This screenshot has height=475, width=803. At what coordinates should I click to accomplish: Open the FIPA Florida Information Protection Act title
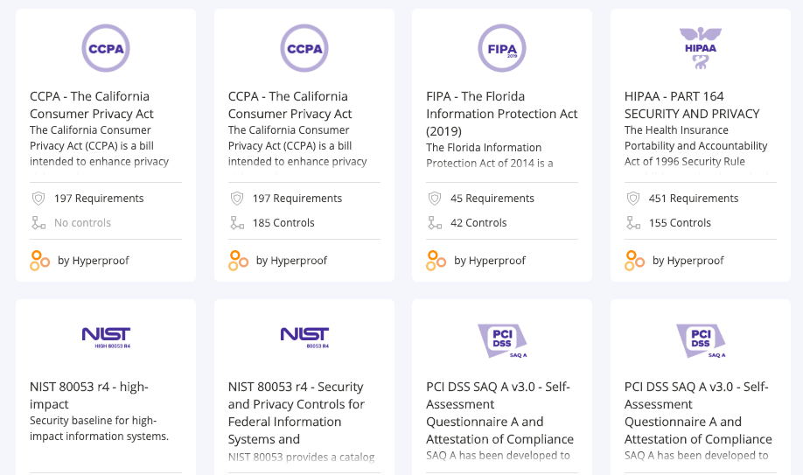501,113
